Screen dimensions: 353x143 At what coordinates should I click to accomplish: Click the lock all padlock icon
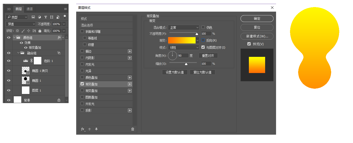click(40, 31)
